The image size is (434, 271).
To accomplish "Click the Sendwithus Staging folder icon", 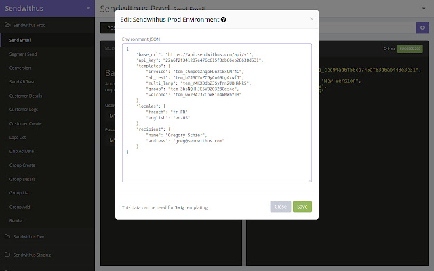I will 7,255.
